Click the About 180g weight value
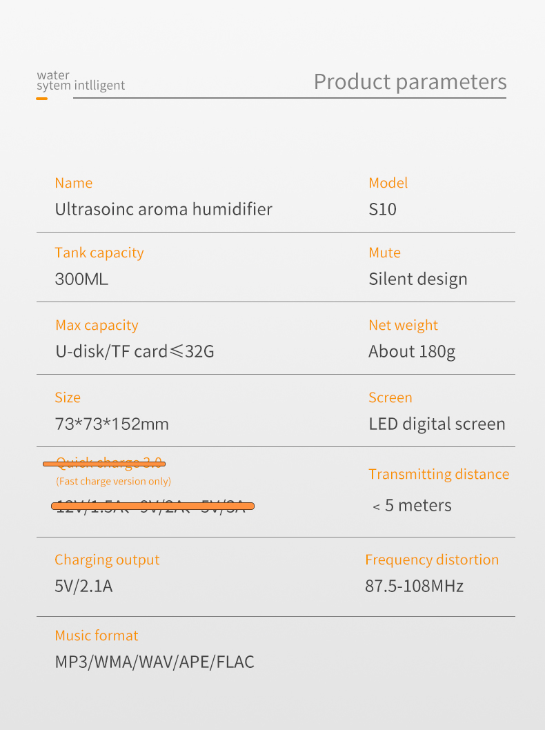The image size is (545, 730). pos(412,352)
